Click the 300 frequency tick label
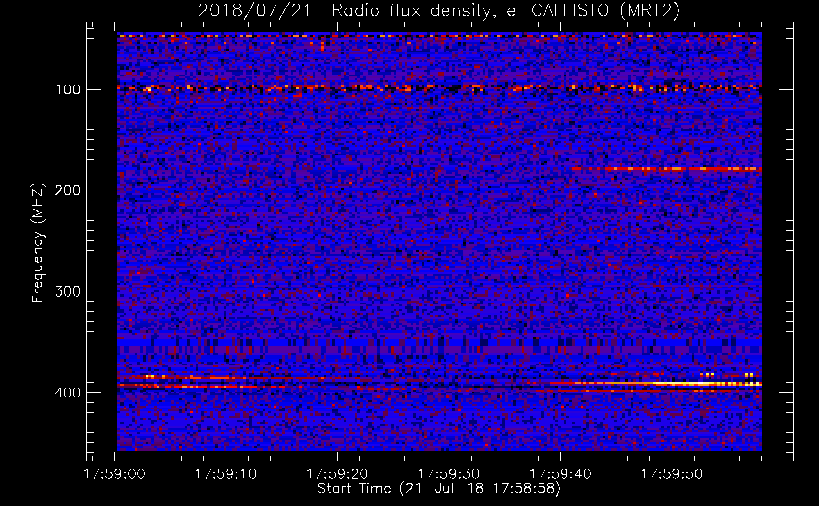 pos(68,291)
